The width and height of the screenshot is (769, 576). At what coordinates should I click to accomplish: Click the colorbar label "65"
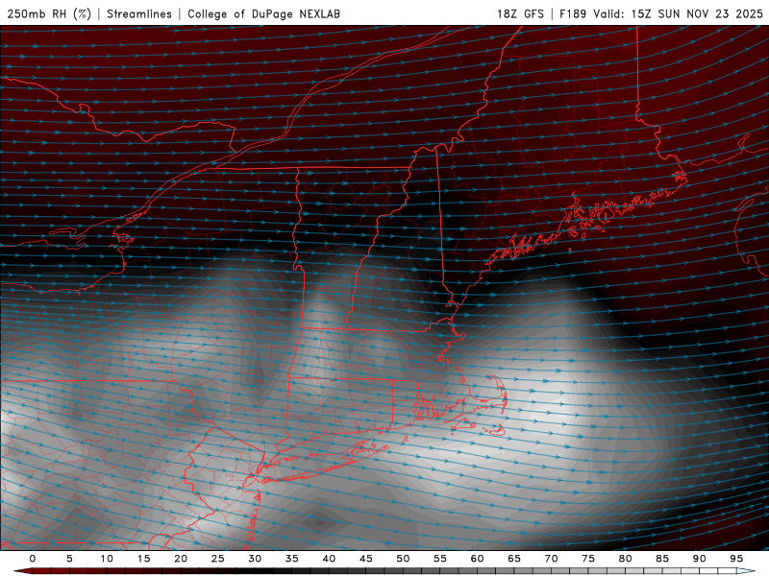[514, 559]
